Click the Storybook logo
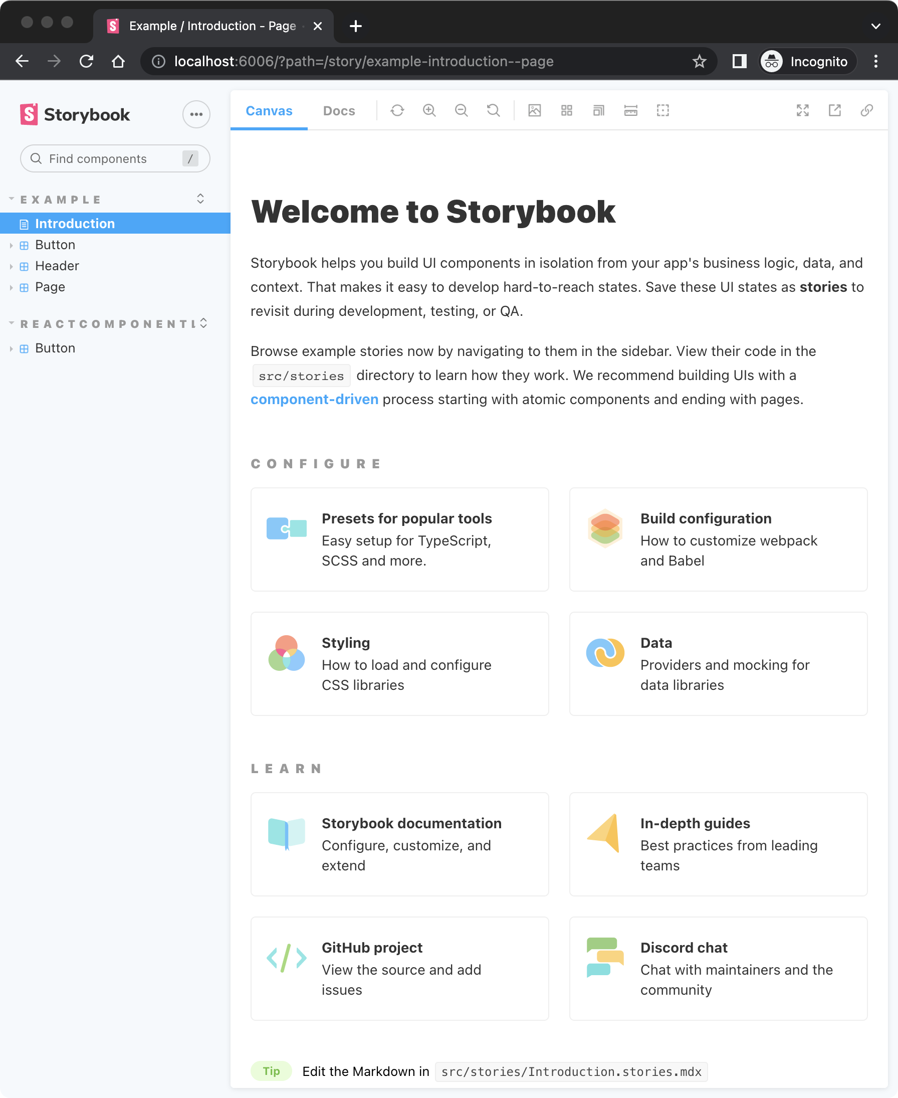The image size is (898, 1098). 75,114
